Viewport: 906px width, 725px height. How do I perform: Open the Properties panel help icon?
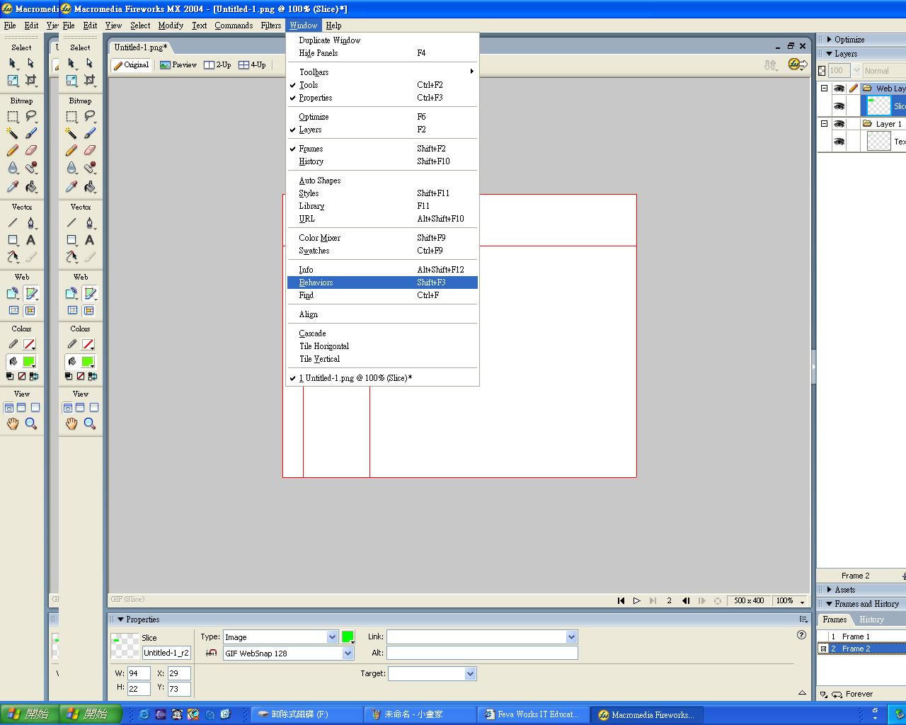pos(801,635)
